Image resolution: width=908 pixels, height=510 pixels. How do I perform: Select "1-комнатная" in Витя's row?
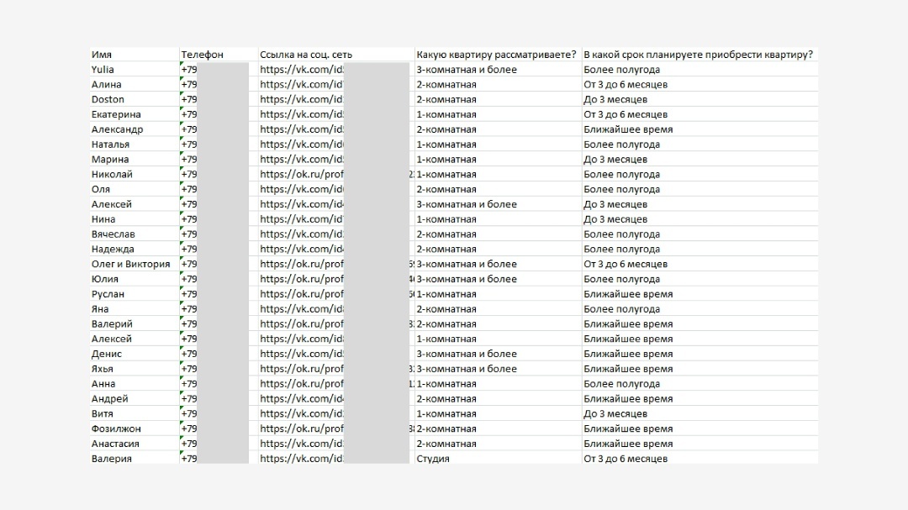446,414
